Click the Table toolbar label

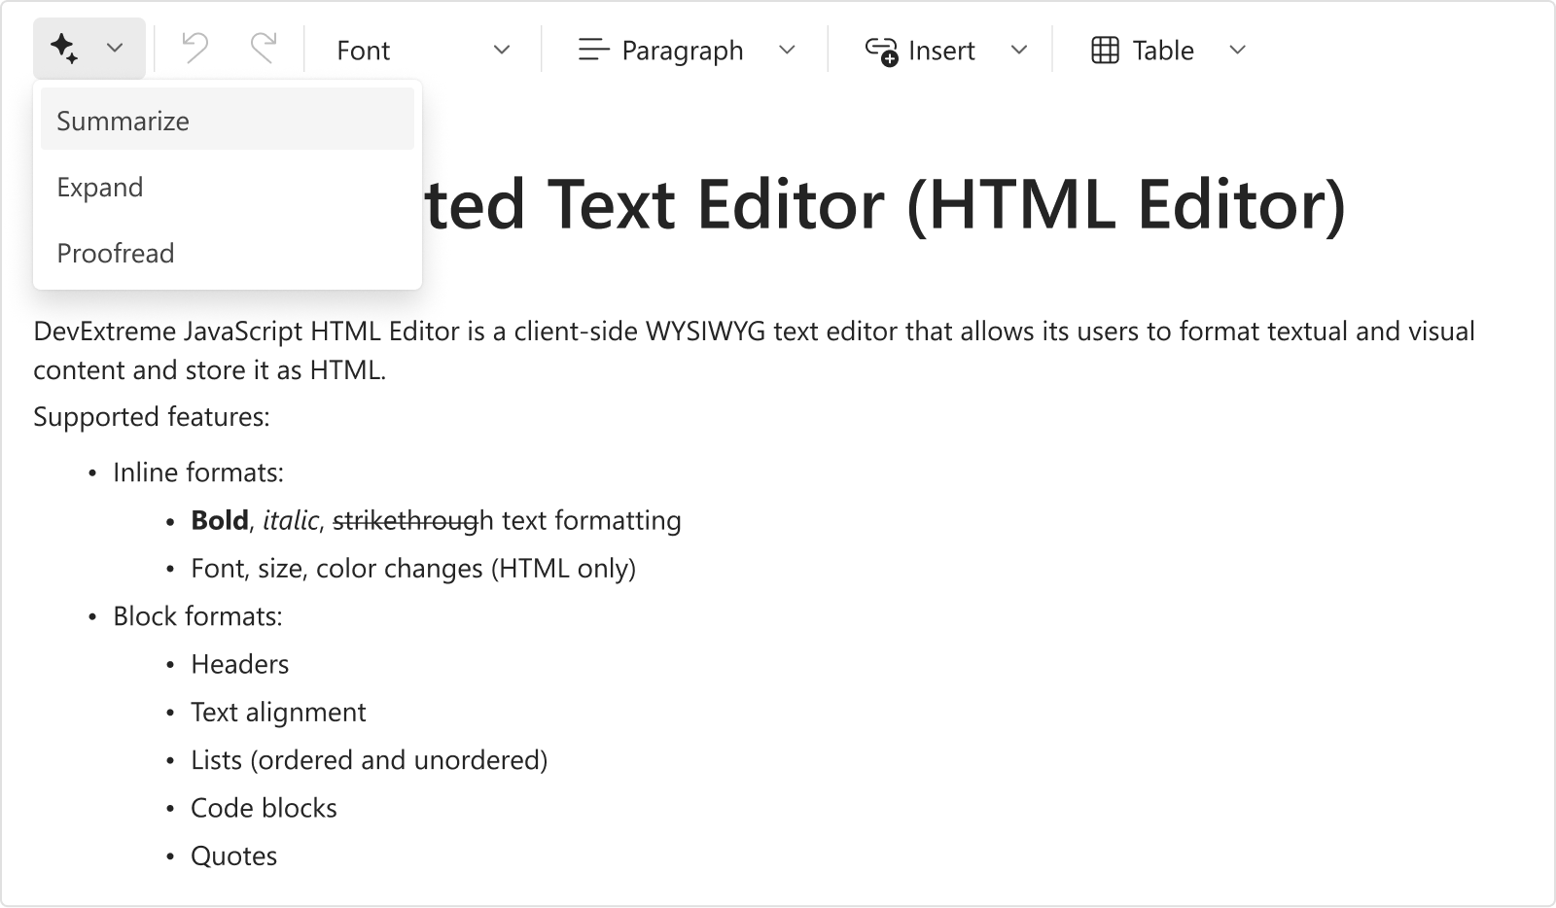1163,51
